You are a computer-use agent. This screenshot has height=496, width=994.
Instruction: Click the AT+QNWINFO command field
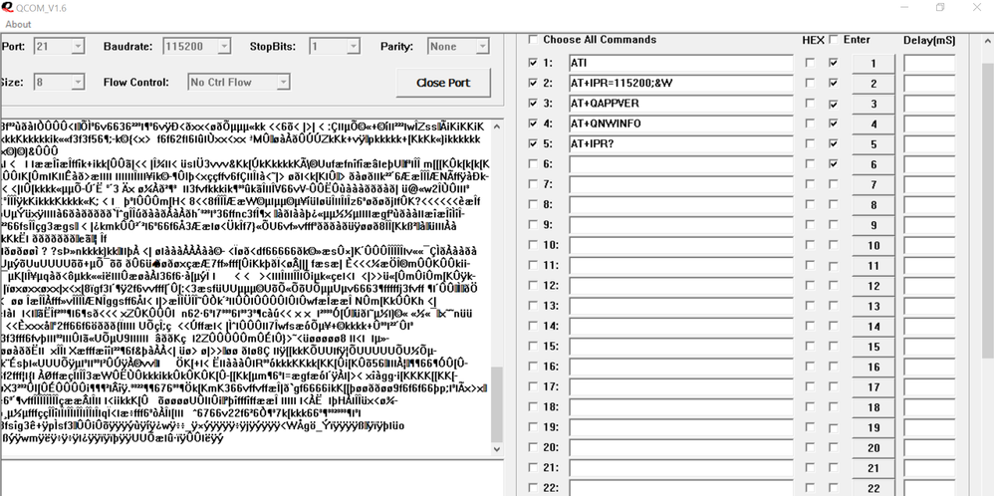681,124
